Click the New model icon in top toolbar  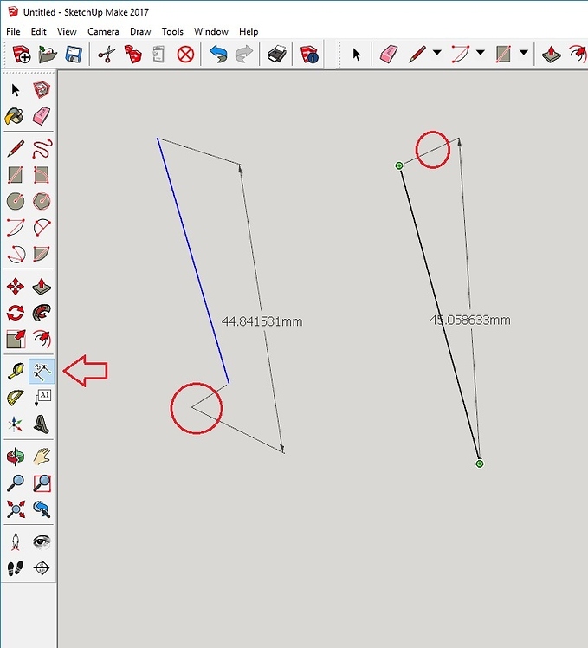point(21,54)
